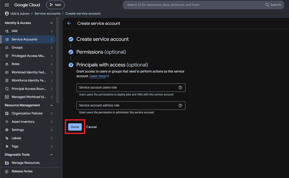The image size is (289, 178).
Task: Click the IAM & Admin shield icon
Action: [x=7, y=14]
